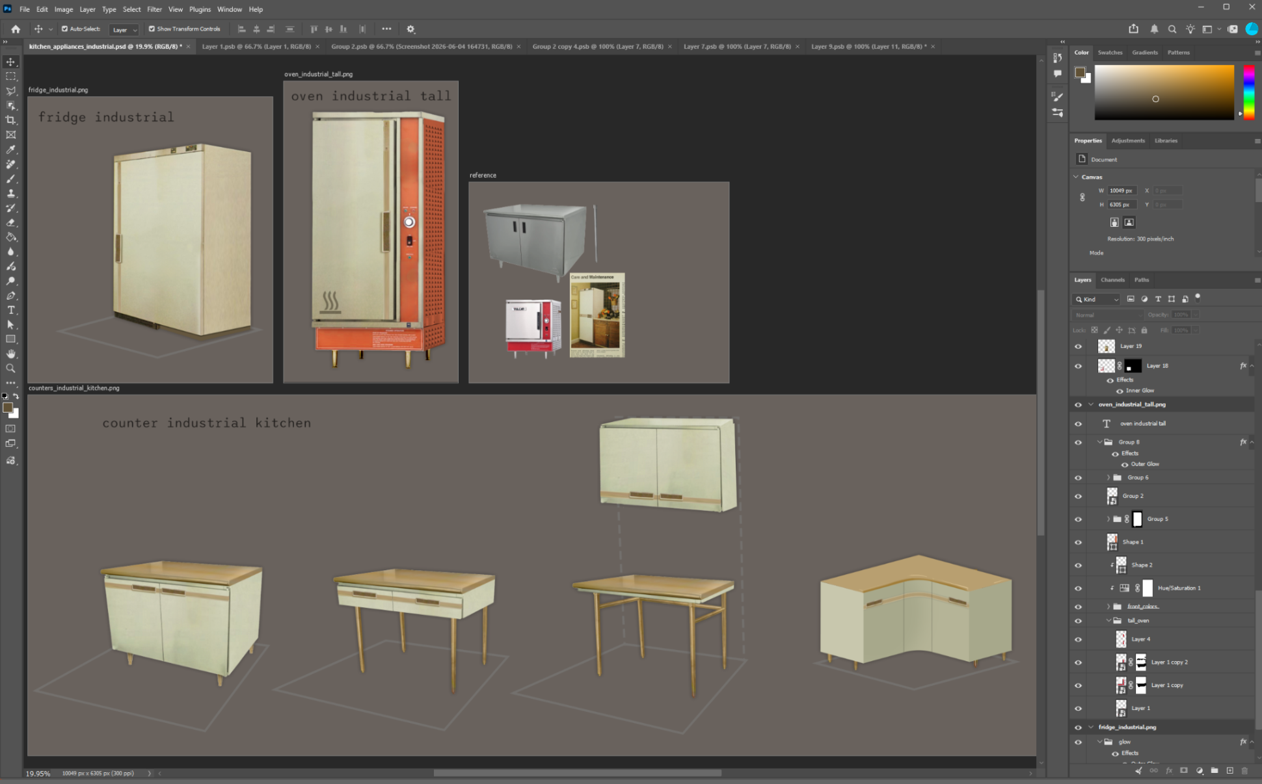Select the Crop tool
The width and height of the screenshot is (1262, 784).
[x=10, y=120]
